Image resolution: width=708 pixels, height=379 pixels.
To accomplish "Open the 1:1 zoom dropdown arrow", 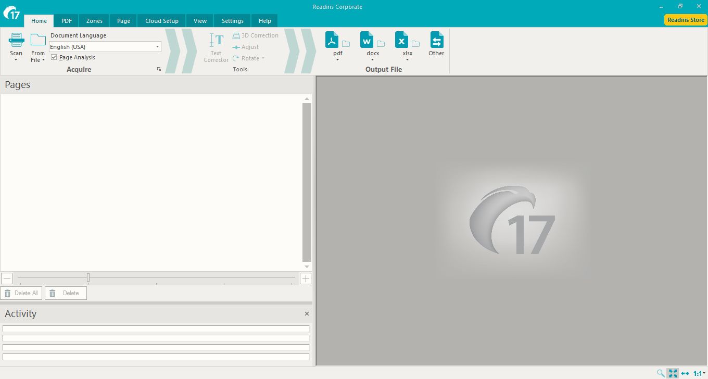I will [x=704, y=374].
